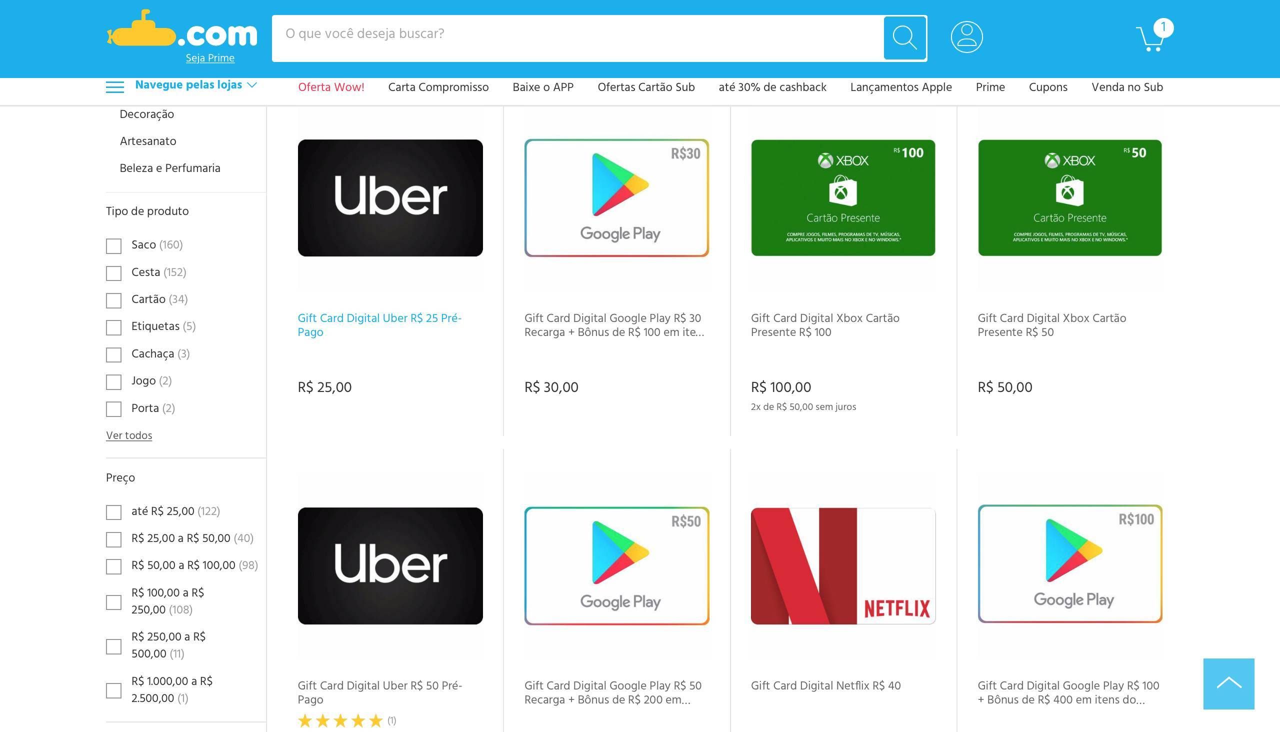Viewport: 1280px width, 732px height.
Task: Click Ver todos under Tipo de produto
Action: point(128,435)
